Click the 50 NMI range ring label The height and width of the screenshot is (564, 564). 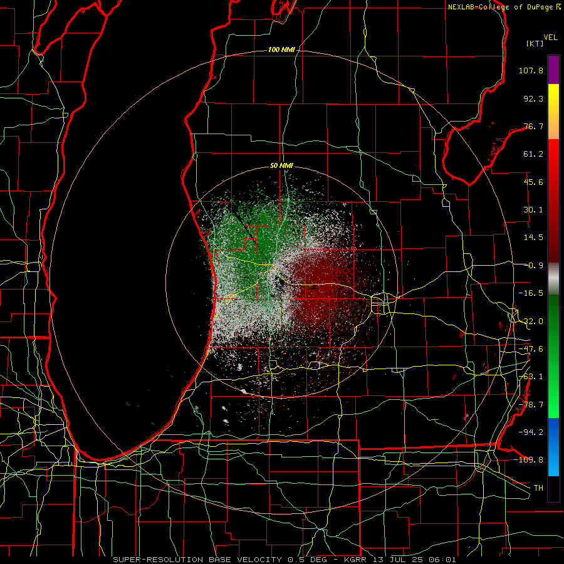pos(281,166)
